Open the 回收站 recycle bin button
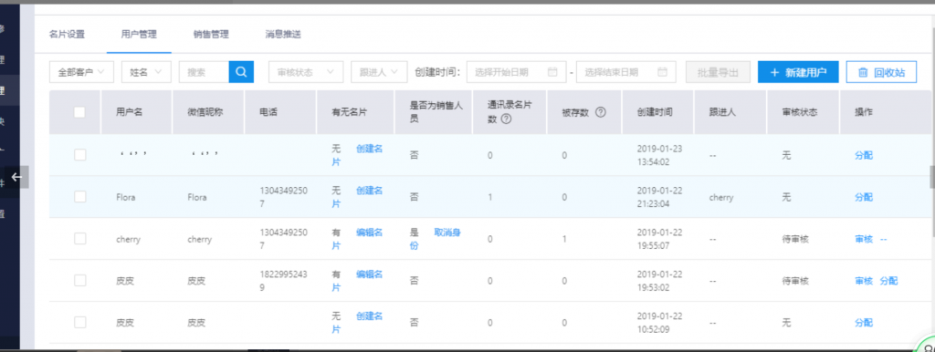935x352 pixels. [881, 72]
